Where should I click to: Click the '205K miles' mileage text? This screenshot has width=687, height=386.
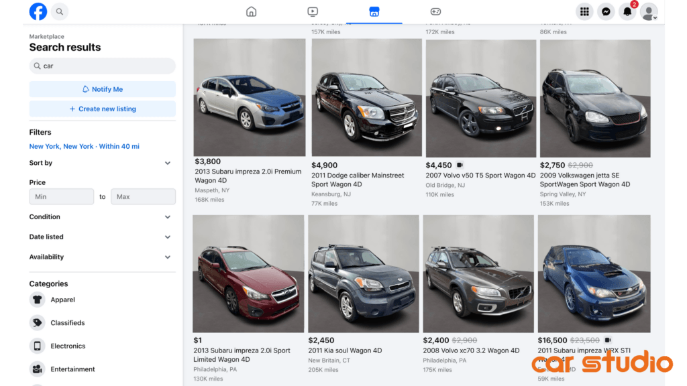click(x=323, y=370)
